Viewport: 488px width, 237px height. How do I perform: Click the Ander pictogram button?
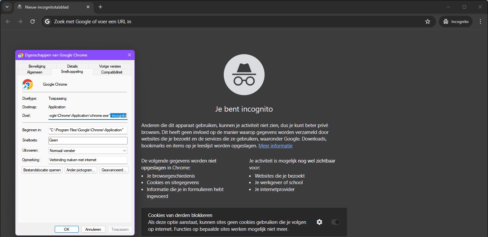click(81, 170)
